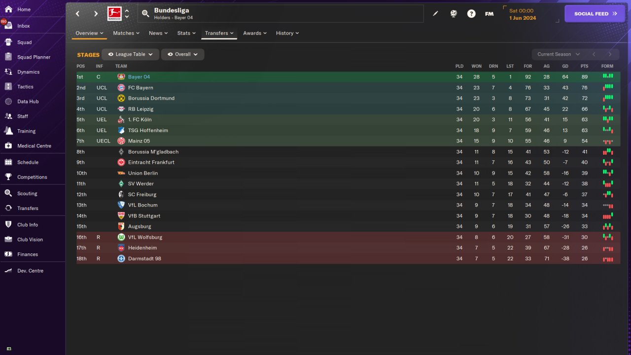
Task: Click the Bundesliga competition logo
Action: click(114, 14)
